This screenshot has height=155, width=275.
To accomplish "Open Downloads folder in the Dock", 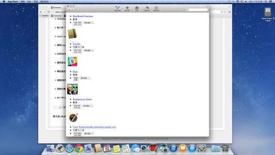I will (216, 148).
